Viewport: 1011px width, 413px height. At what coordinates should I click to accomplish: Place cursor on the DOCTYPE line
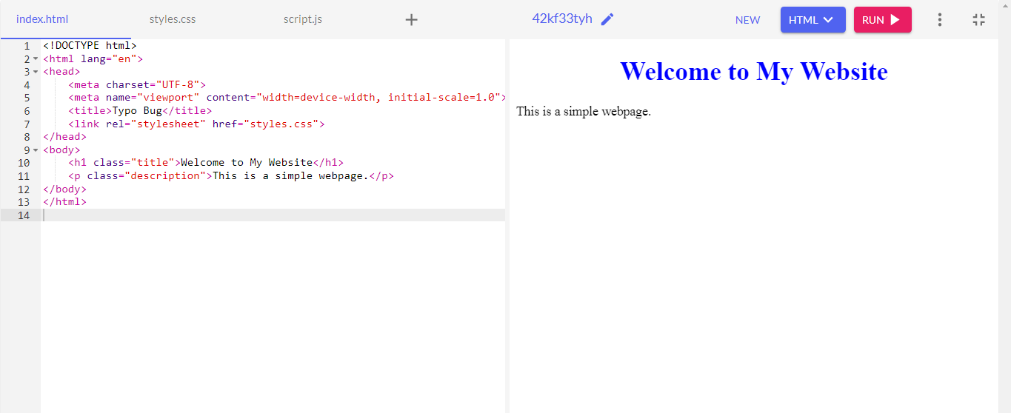click(90, 46)
